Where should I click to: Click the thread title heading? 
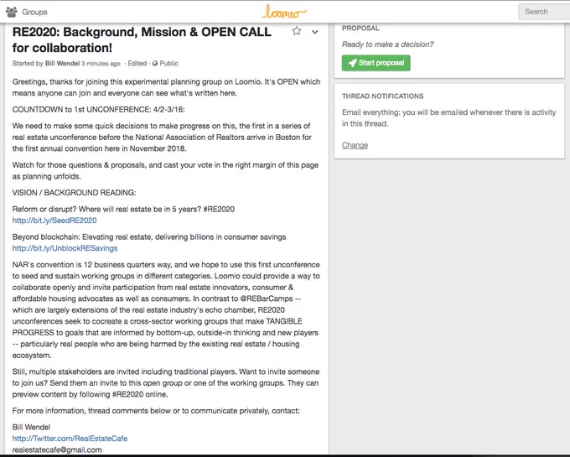click(142, 39)
